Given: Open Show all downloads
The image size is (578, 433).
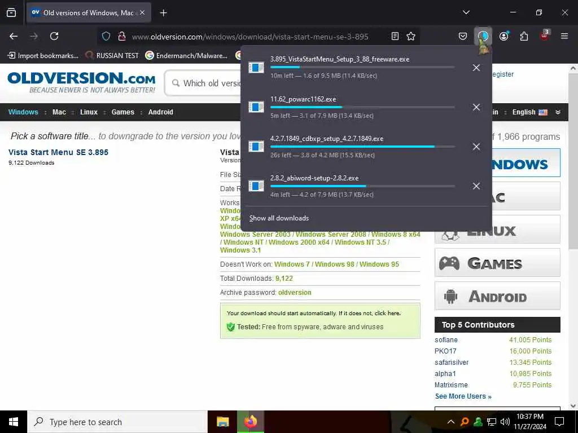Looking at the screenshot, I should tap(279, 218).
